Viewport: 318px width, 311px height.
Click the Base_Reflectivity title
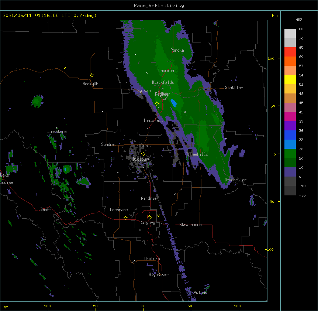click(x=159, y=6)
